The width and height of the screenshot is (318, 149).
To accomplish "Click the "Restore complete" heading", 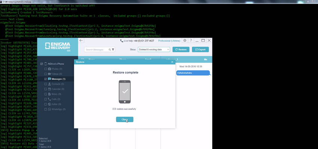I will click(126, 73).
